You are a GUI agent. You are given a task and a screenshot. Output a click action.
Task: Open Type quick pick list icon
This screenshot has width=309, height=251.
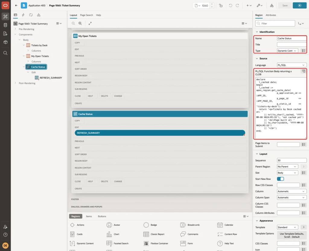pyautogui.click(x=304, y=51)
